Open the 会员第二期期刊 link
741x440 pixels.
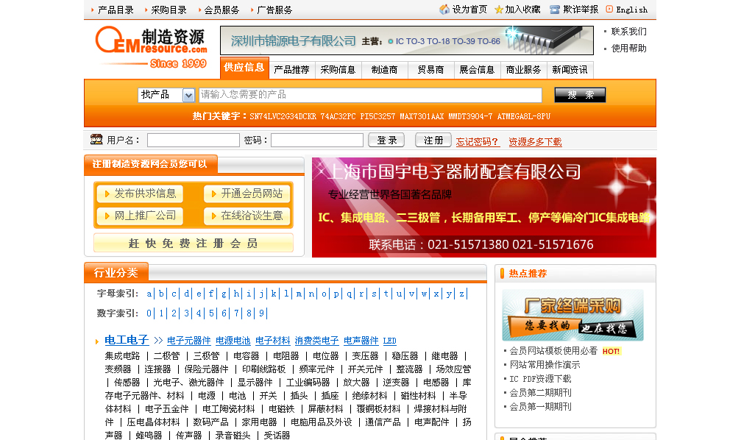(540, 393)
